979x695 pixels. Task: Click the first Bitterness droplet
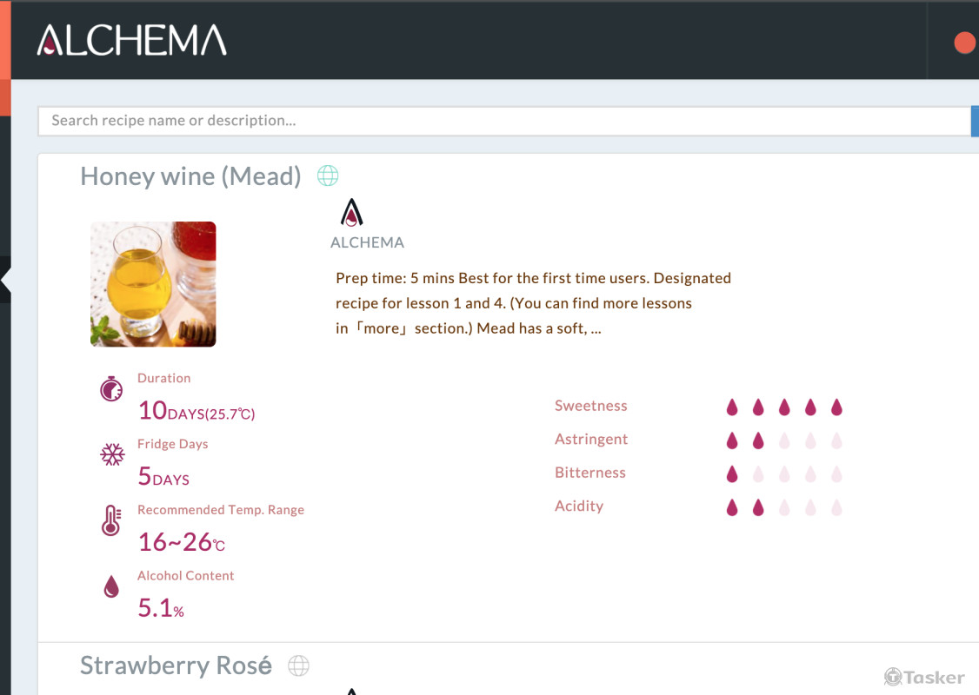[x=732, y=473]
